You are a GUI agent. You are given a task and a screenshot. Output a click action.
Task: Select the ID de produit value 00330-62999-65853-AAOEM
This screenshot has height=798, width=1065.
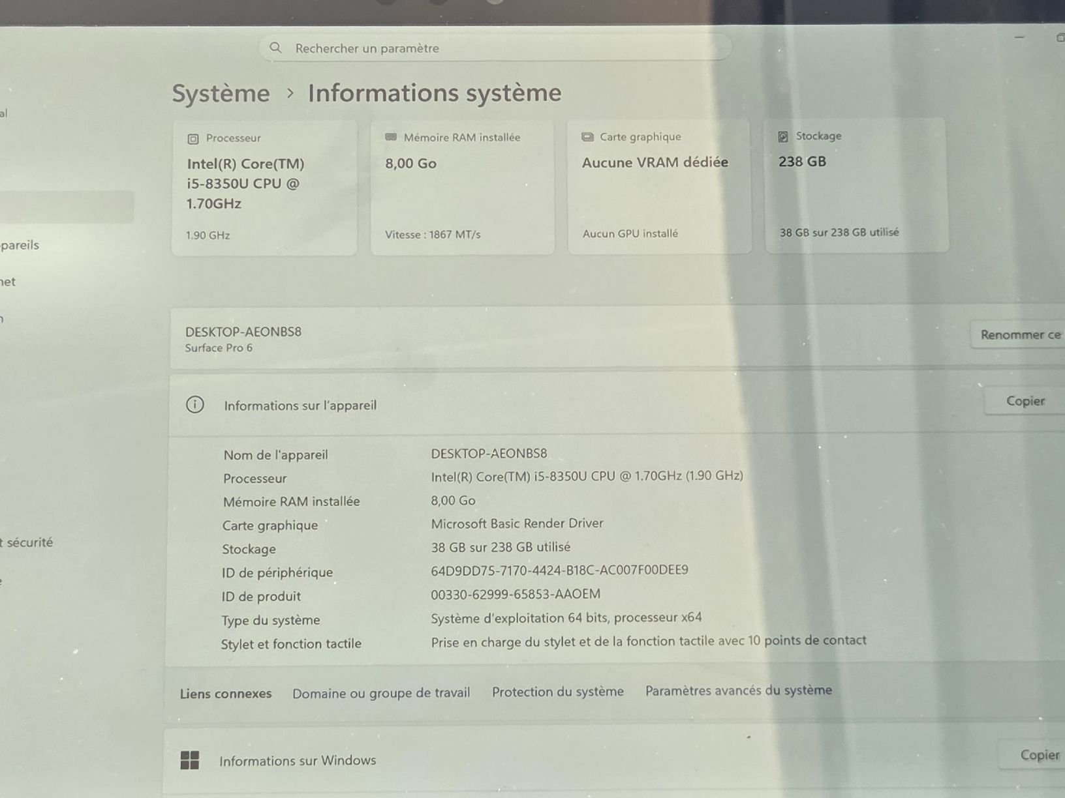516,595
